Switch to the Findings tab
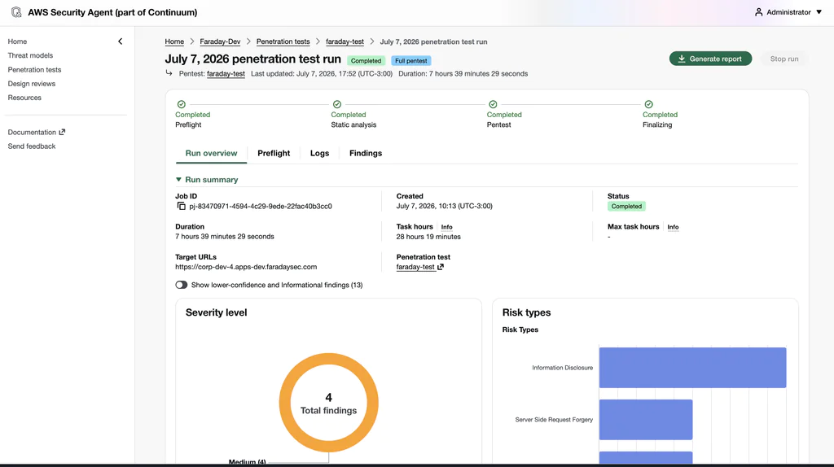834x467 pixels. tap(366, 153)
